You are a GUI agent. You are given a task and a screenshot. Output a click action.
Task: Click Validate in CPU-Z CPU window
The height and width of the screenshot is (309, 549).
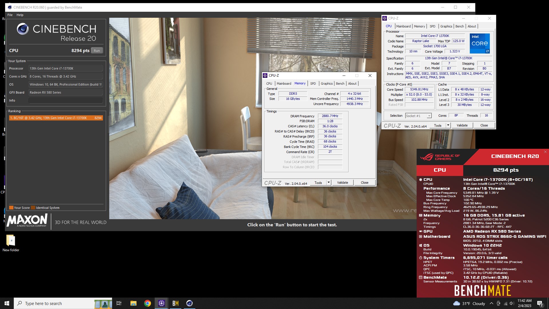tap(462, 125)
